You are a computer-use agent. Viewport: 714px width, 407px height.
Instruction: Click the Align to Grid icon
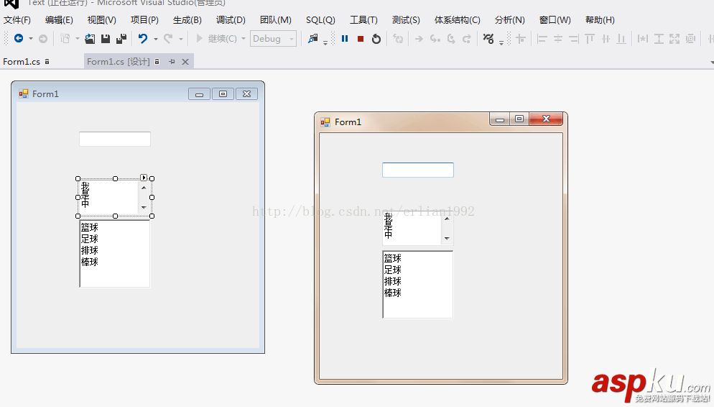[521, 39]
